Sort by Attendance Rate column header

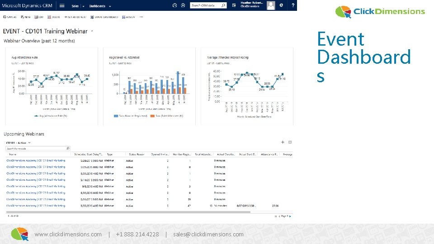click(269, 155)
